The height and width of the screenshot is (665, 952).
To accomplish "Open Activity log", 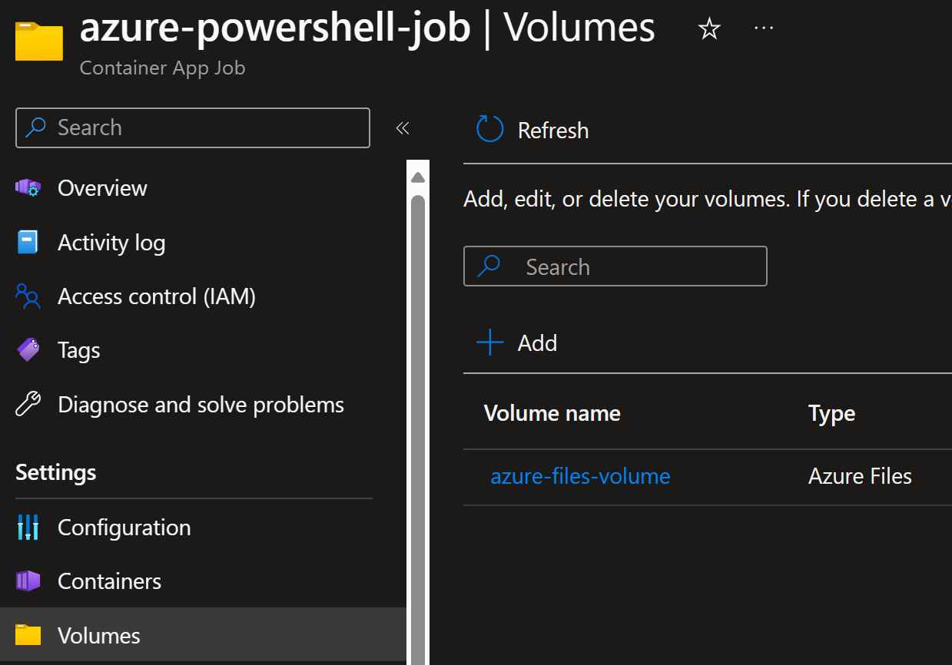I will click(x=111, y=243).
